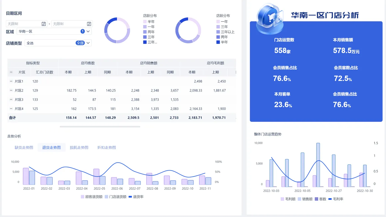
Task: Click the 华南一区门店分析 title
Action: 325,15
